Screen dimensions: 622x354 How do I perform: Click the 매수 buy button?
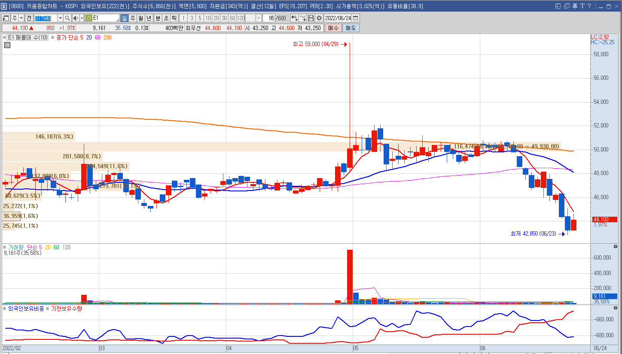(333, 28)
